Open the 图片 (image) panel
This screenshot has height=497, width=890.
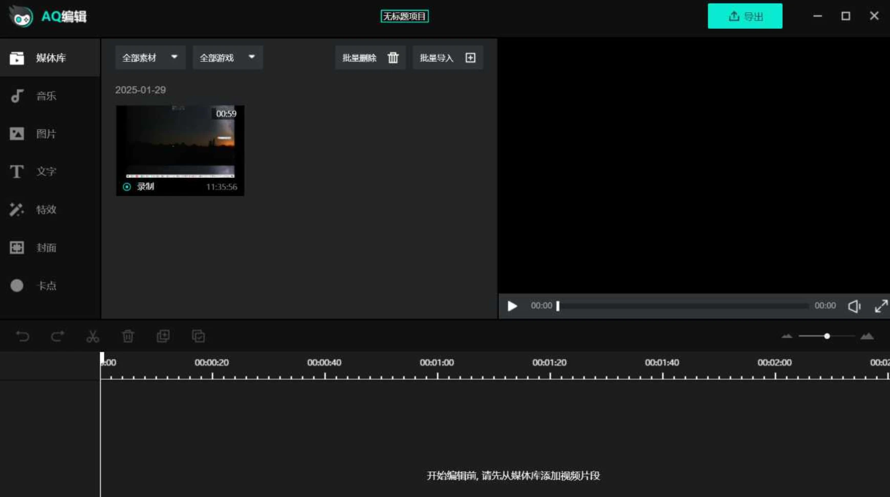point(45,133)
